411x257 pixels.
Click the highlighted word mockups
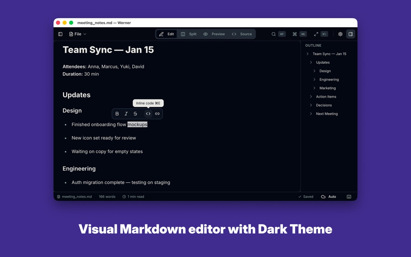tap(137, 125)
